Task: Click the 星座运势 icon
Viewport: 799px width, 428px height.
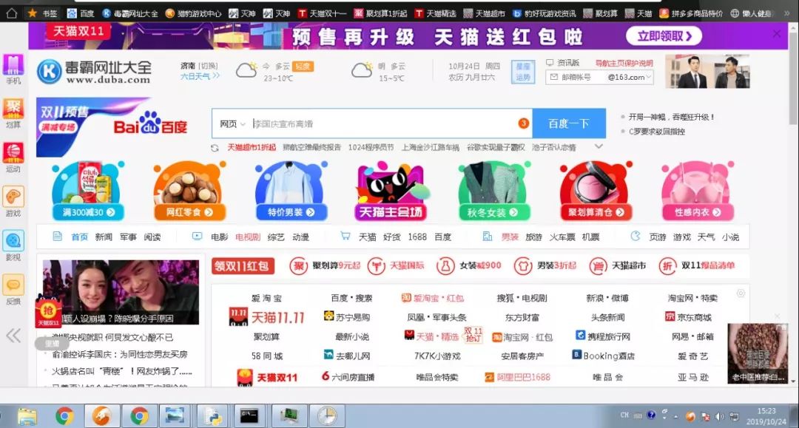Action: point(523,72)
